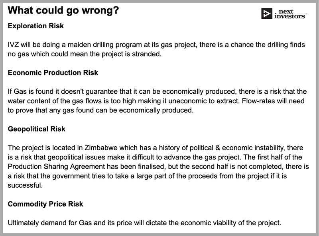Click the word 'stranded' in the exploration paragraph
This screenshot has height=236, width=319.
coord(146,54)
